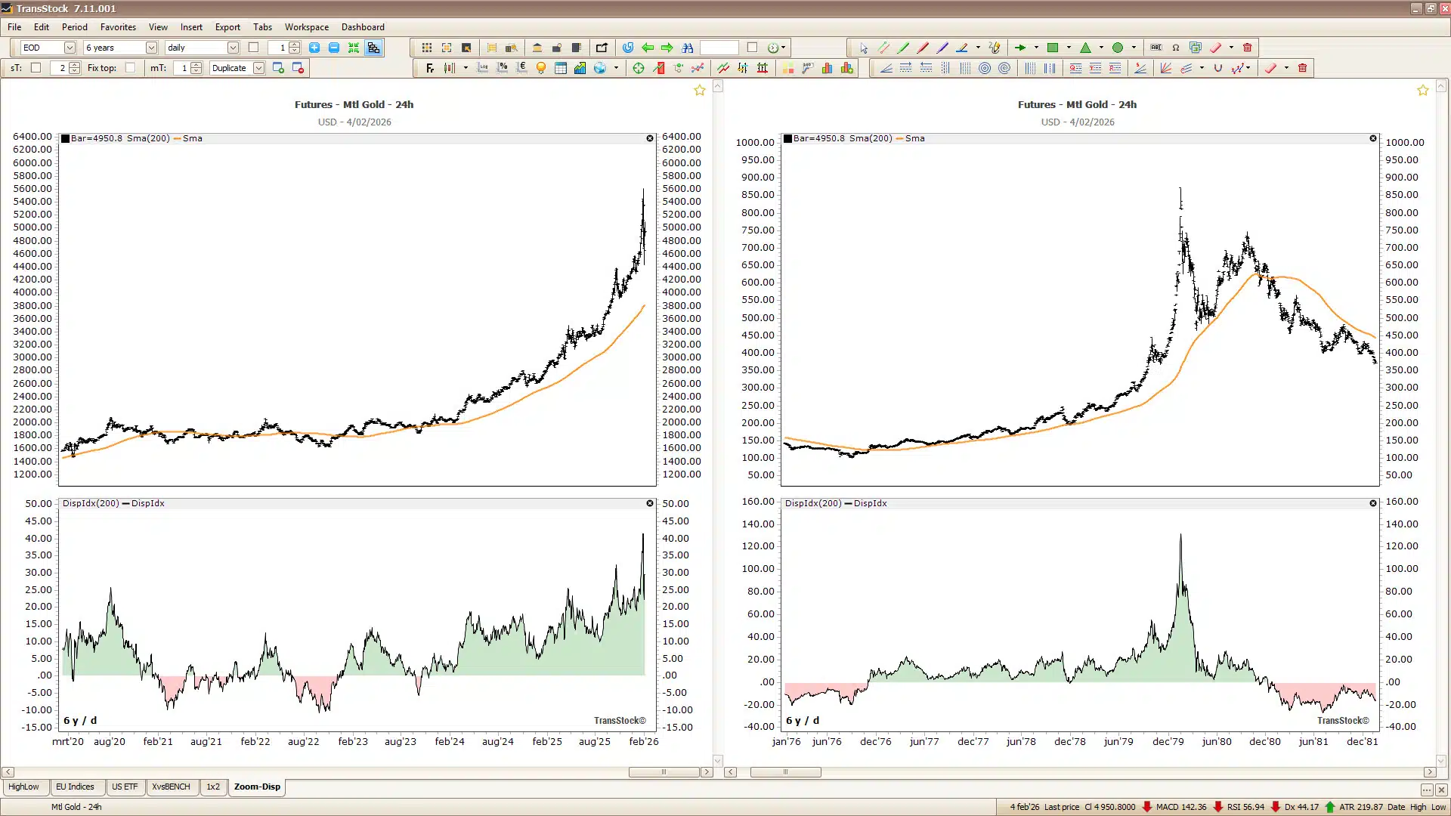The image size is (1451, 816).
Task: Pick the green square shape swatch
Action: [x=1053, y=47]
